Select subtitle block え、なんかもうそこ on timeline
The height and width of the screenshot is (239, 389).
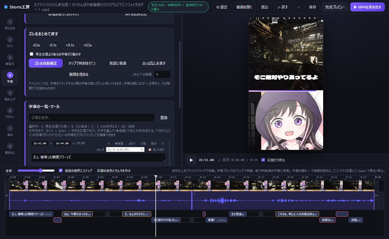(x=137, y=214)
